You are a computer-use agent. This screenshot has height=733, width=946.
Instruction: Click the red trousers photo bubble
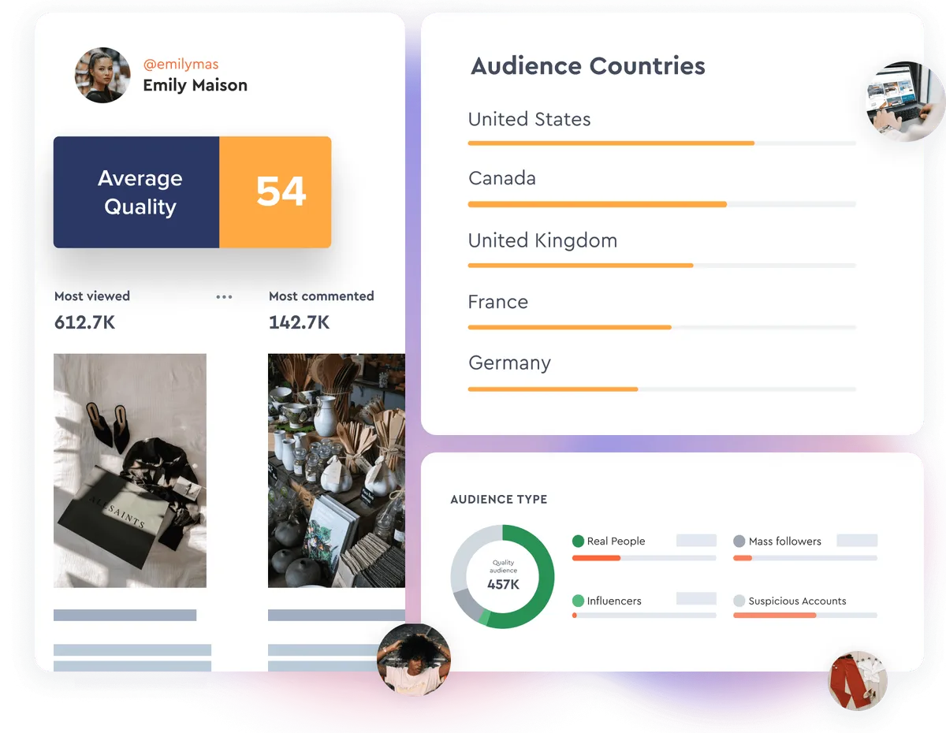(x=858, y=680)
